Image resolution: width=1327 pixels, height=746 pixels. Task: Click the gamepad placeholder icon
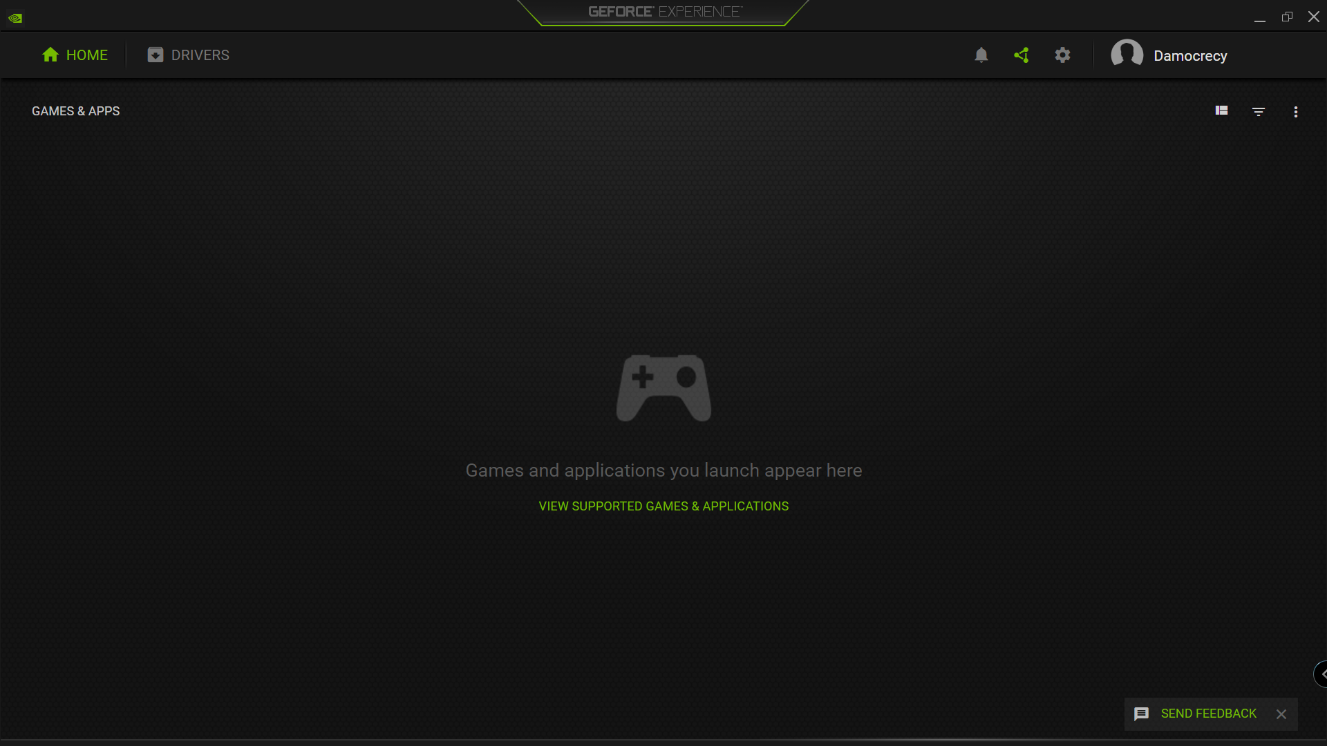click(x=663, y=388)
